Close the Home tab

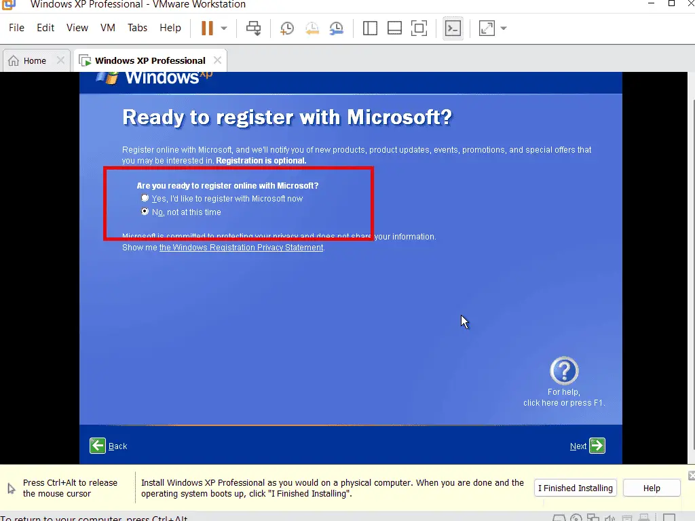click(60, 60)
